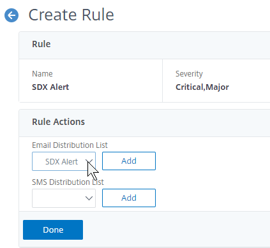Image resolution: width=270 pixels, height=248 pixels.
Task: Click the Severity cell in Rule summary
Action: 216,80
